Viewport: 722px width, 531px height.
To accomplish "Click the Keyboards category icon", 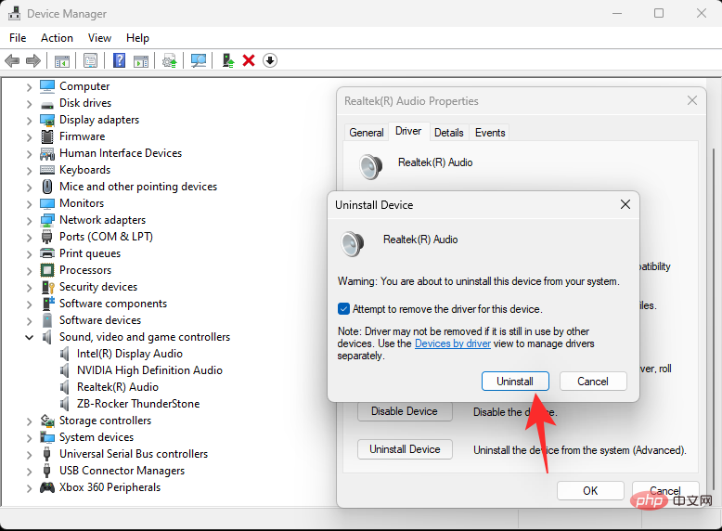I will coord(47,170).
